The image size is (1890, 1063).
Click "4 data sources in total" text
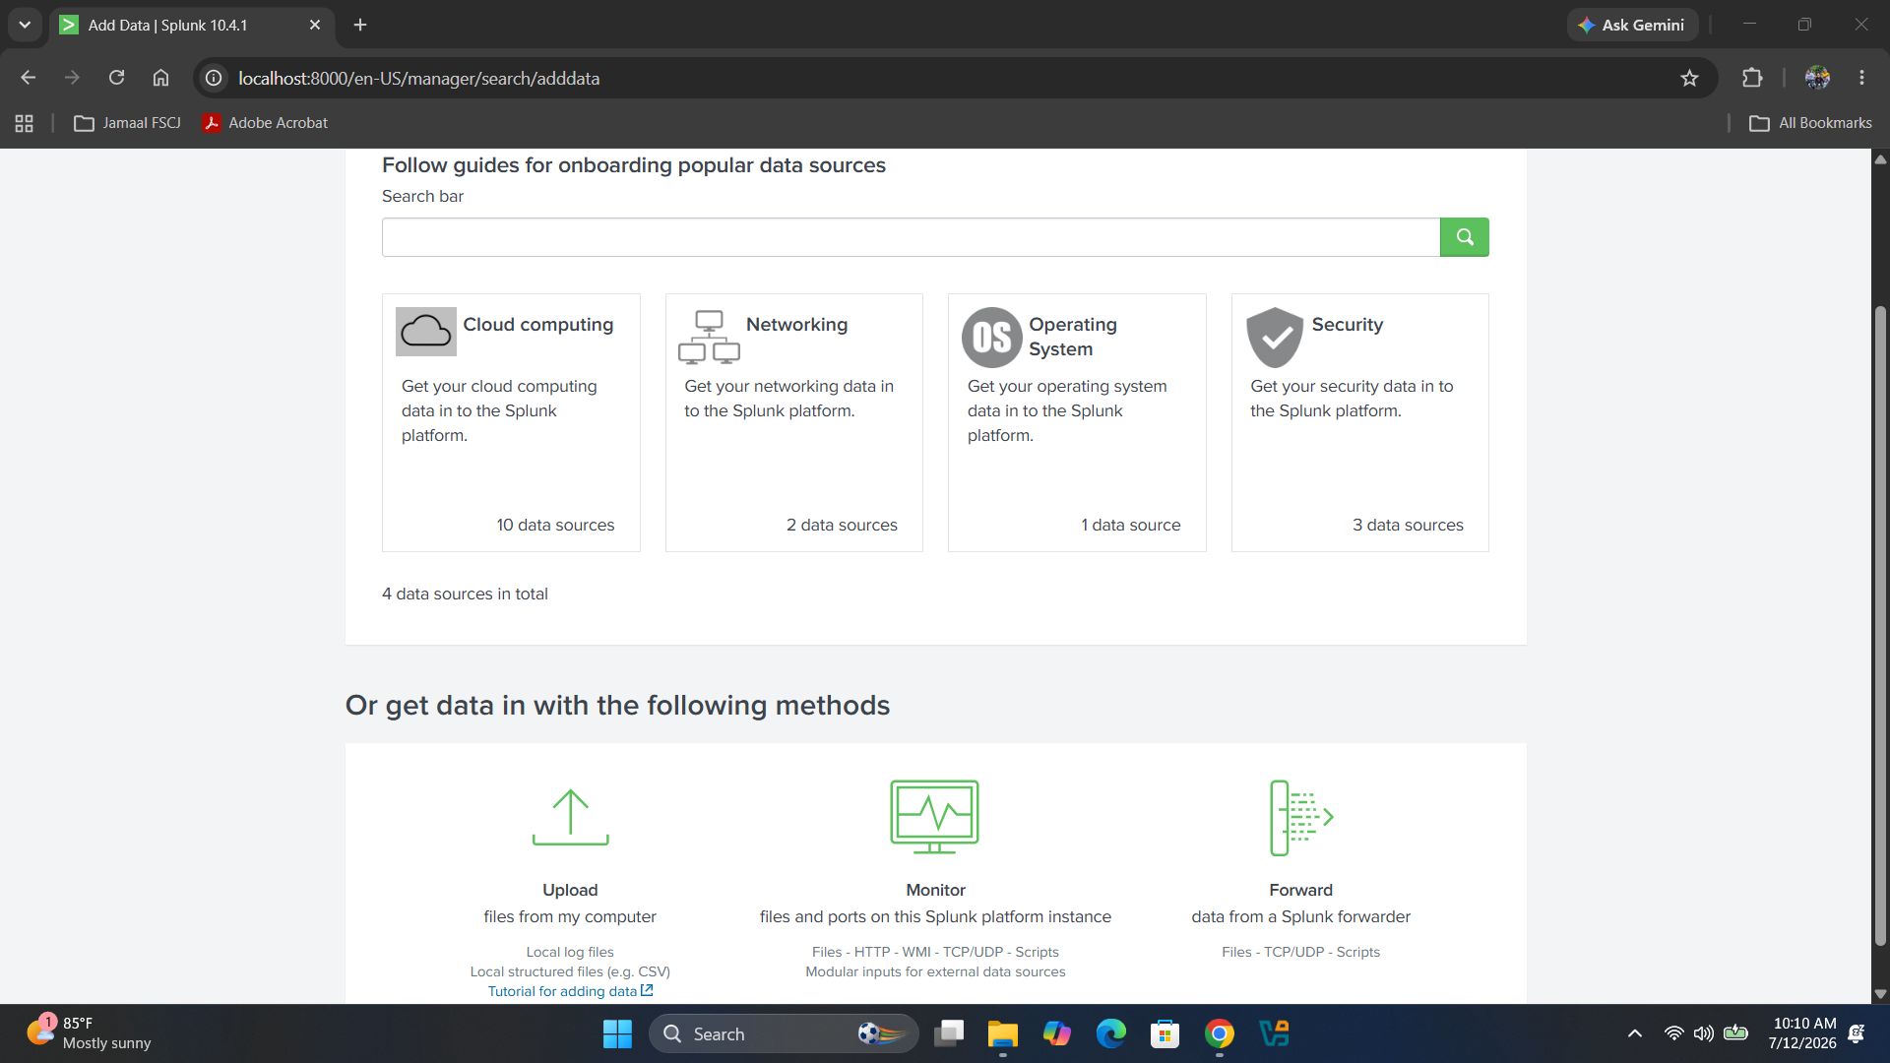click(x=465, y=594)
